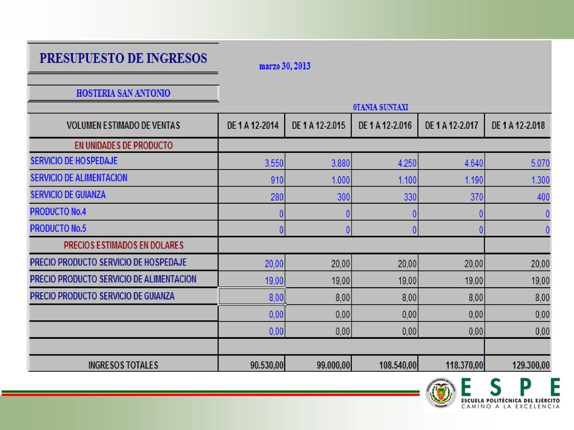This screenshot has width=574, height=430.
Task: Click column header DE 1 A 12-2.018
Action: pos(519,125)
